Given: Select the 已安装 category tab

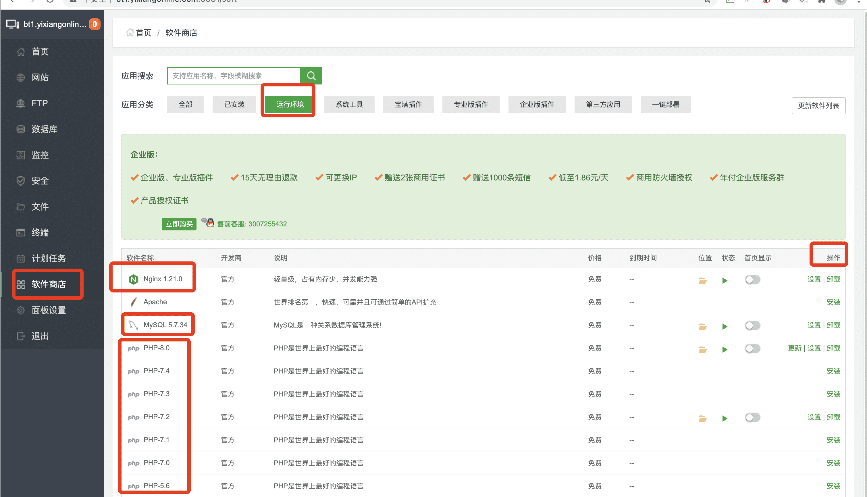Looking at the screenshot, I should (234, 105).
